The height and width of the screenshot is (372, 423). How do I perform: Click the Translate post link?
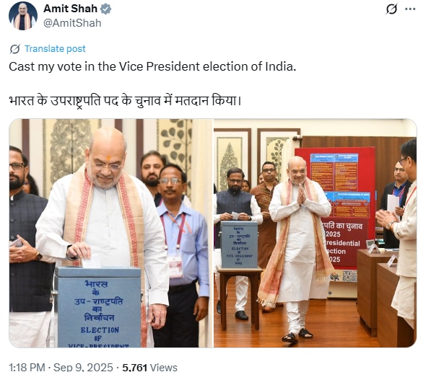(x=55, y=49)
